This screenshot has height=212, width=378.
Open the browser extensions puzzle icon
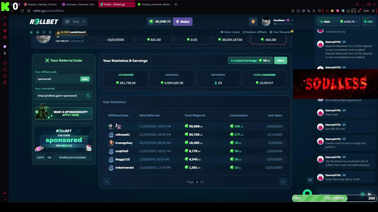point(348,11)
